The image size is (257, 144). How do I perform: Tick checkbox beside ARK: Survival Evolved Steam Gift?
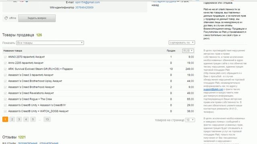(x=5, y=69)
